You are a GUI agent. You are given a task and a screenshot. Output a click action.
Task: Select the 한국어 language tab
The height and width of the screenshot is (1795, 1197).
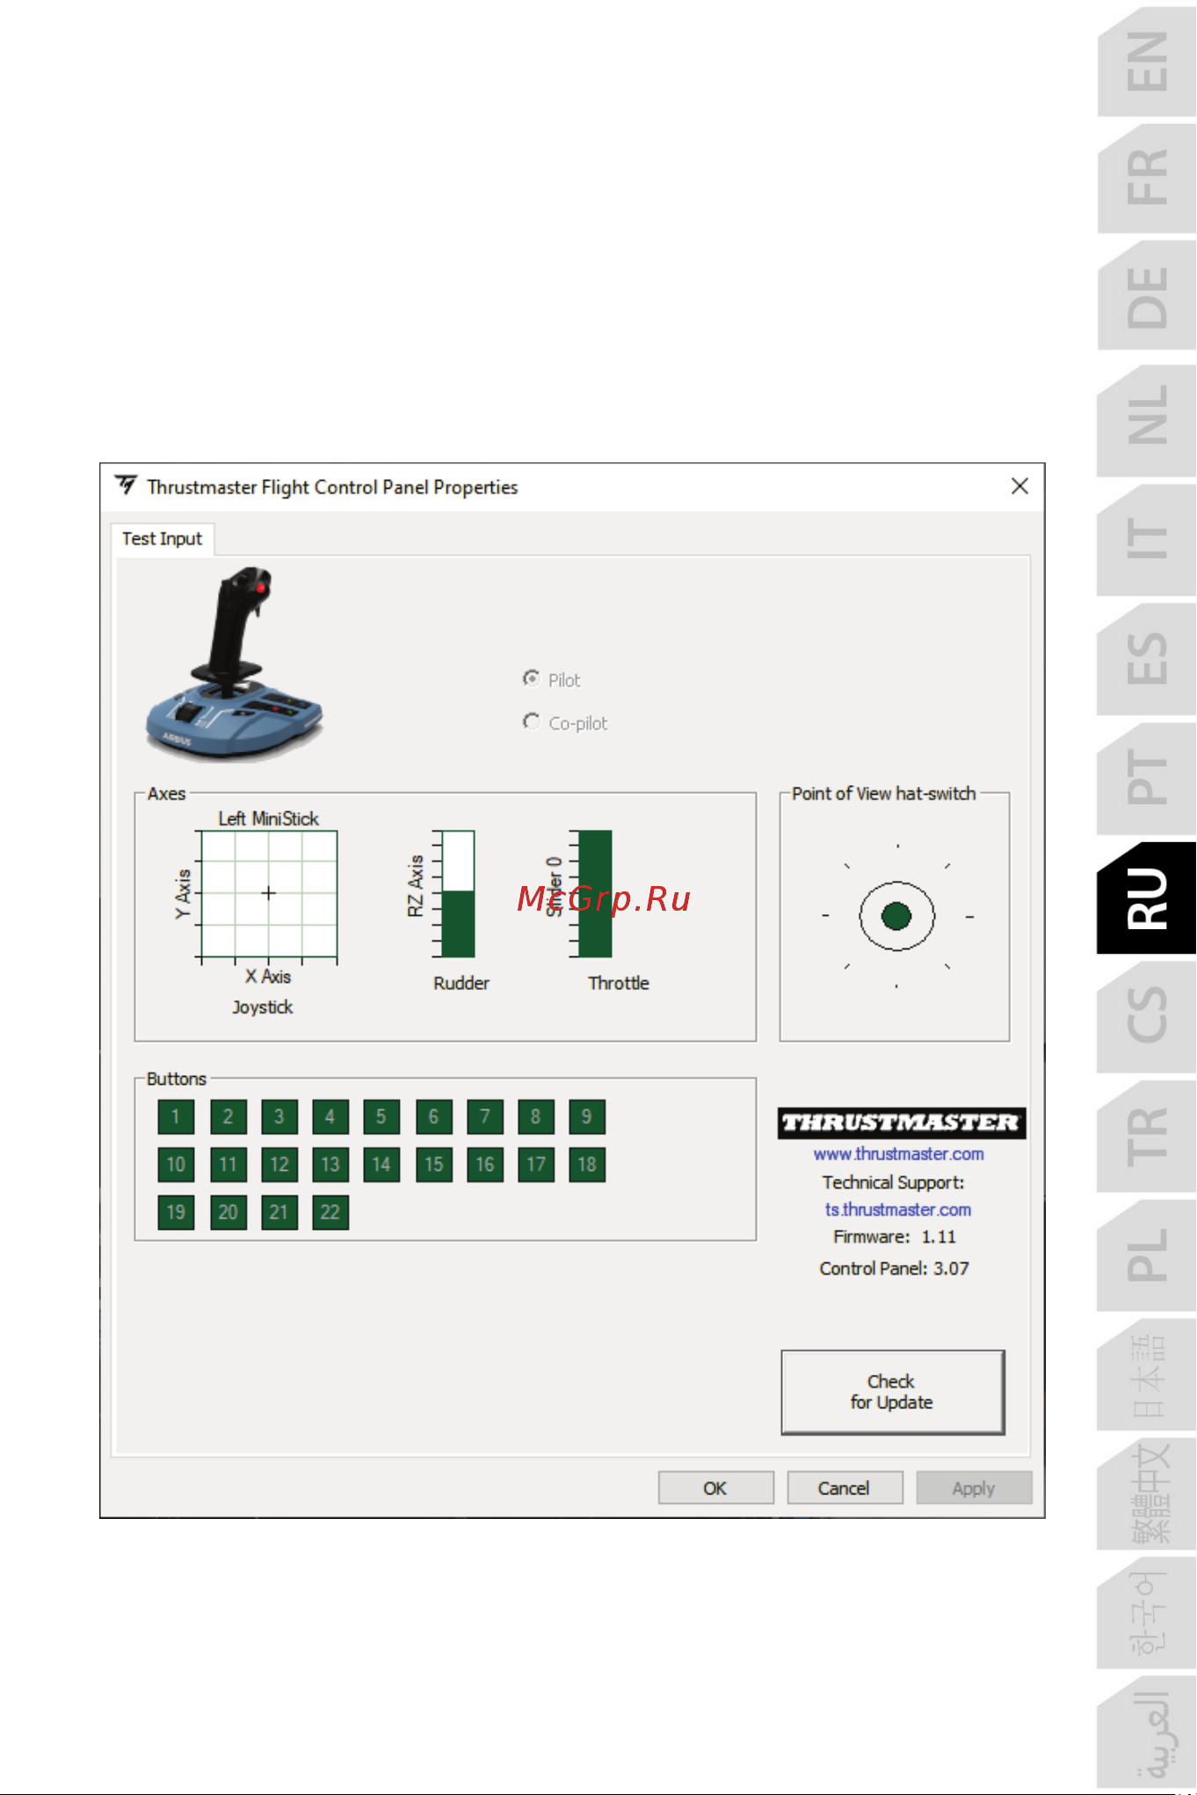pyautogui.click(x=1148, y=1613)
